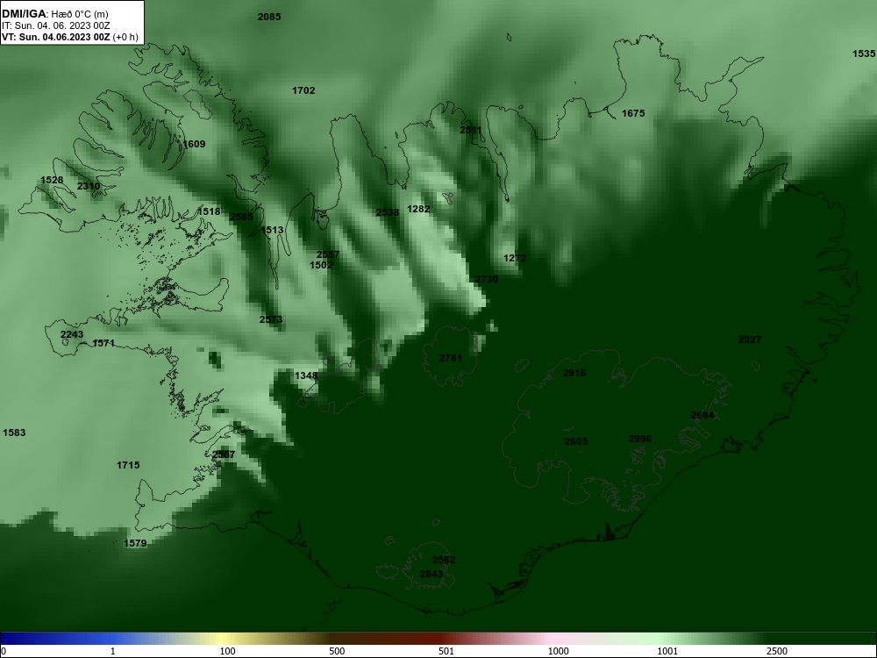The width and height of the screenshot is (877, 658).
Task: Click the 2916 glacier label
Action: coord(574,373)
